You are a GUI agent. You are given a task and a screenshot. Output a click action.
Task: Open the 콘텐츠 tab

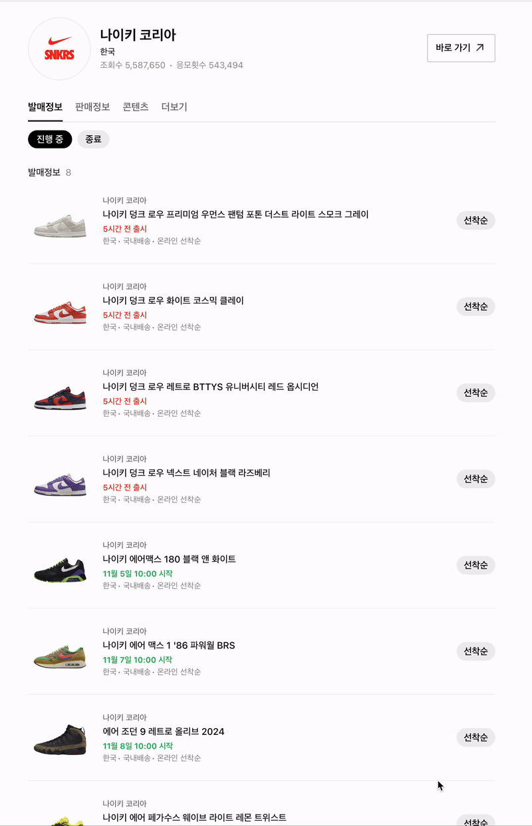point(136,106)
